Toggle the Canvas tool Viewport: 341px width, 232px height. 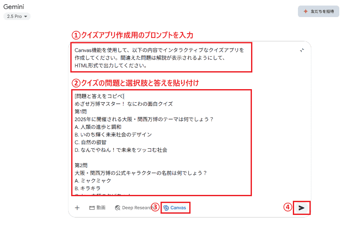175,208
